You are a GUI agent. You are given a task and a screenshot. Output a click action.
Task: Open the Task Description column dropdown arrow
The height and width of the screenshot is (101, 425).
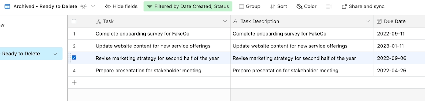point(368,21)
